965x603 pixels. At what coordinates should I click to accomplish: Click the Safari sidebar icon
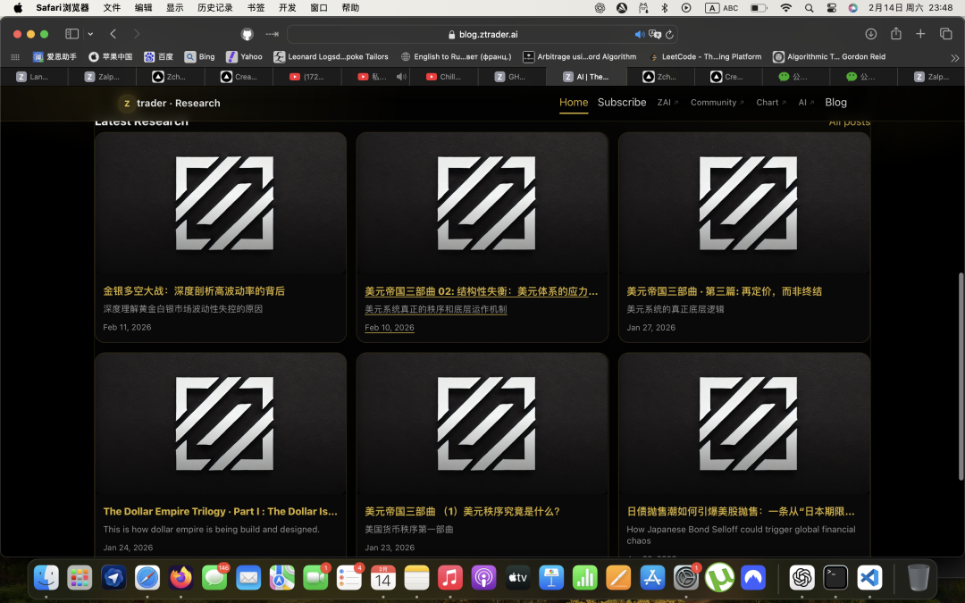click(x=71, y=34)
